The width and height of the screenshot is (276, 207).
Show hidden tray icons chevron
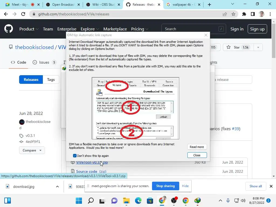click(x=220, y=201)
